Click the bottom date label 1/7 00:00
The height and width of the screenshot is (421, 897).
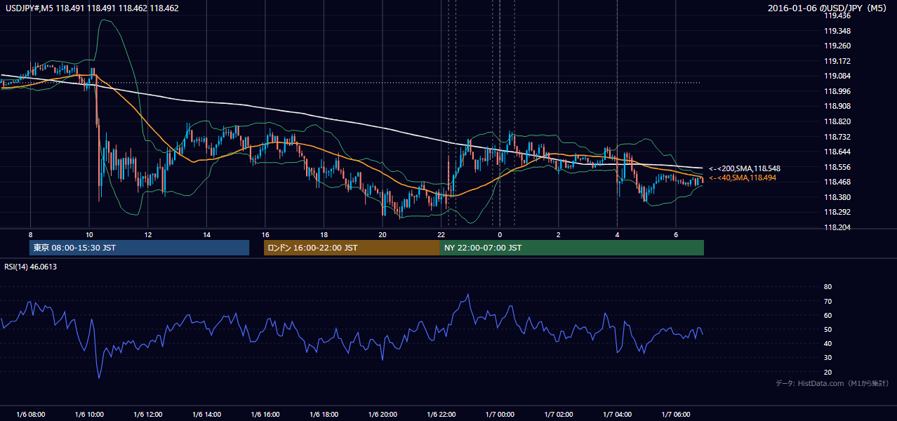(500, 415)
